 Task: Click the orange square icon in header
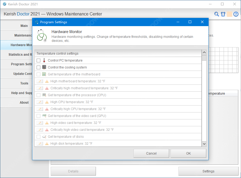tap(230, 14)
